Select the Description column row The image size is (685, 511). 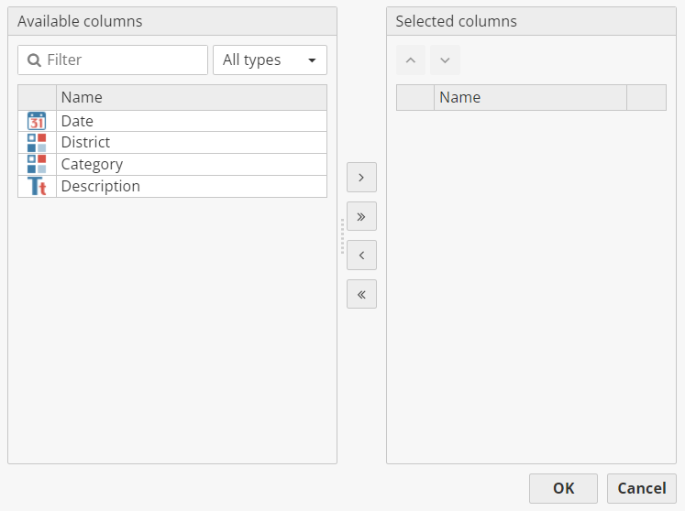(x=191, y=187)
